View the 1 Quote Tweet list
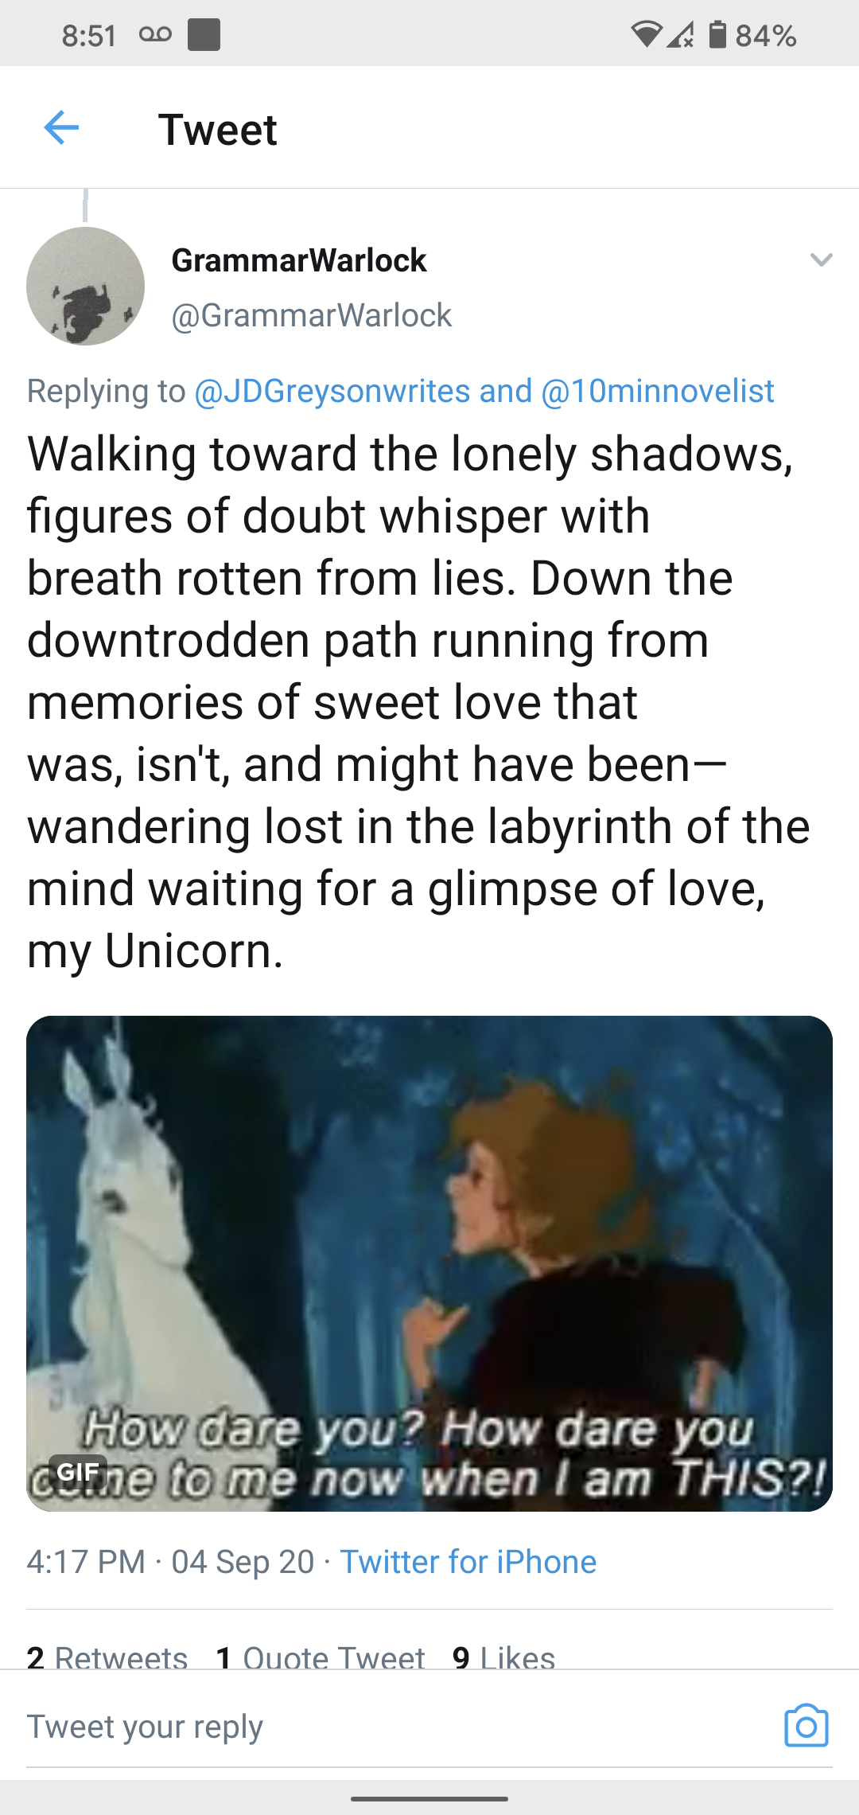 (x=321, y=1656)
